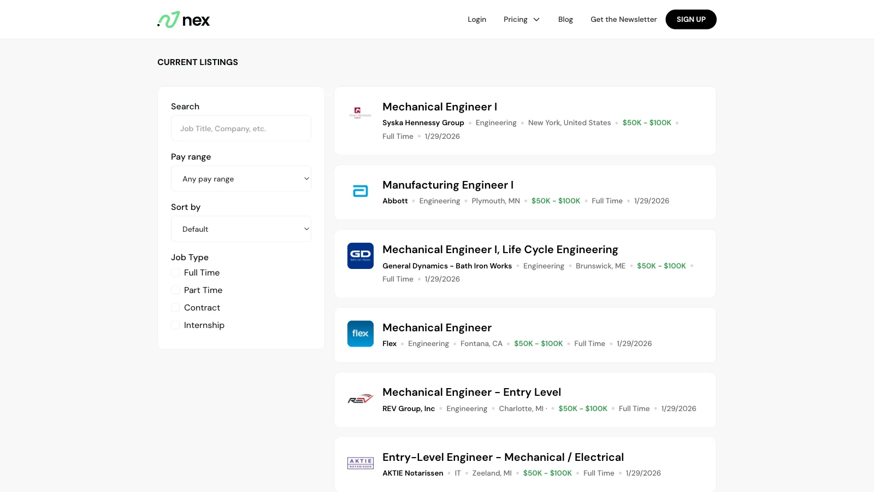Click the SIGN UP button

691,20
